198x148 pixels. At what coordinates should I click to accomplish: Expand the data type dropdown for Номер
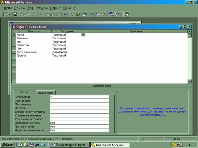pos(83,35)
